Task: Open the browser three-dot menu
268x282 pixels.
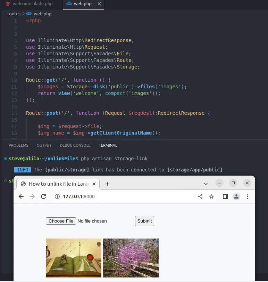Action: [x=248, y=196]
